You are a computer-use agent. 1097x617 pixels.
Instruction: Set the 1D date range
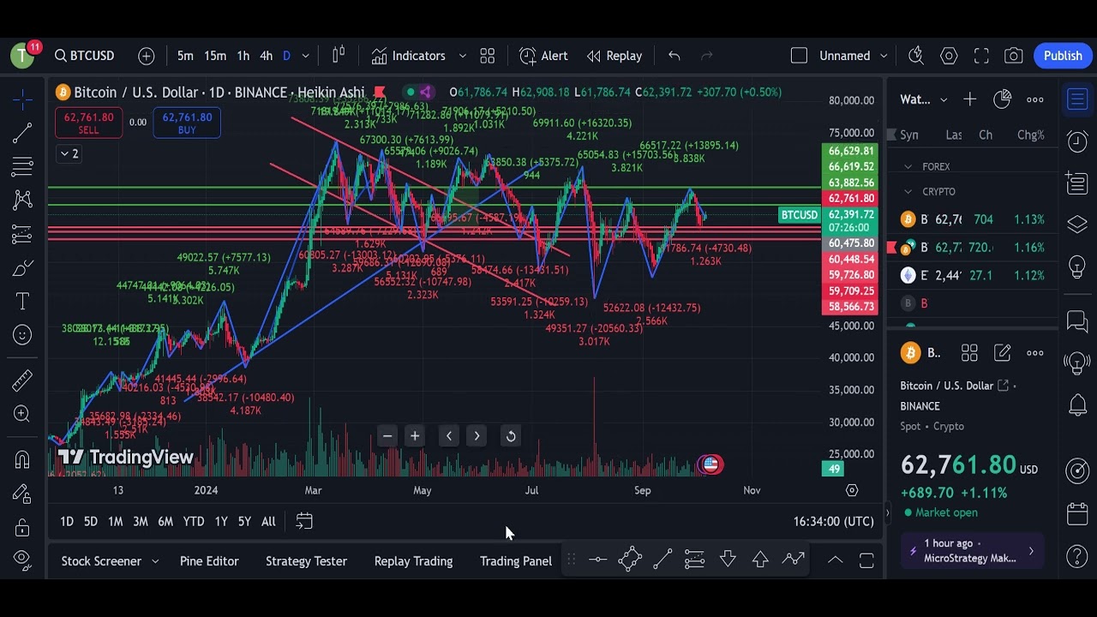tap(67, 521)
